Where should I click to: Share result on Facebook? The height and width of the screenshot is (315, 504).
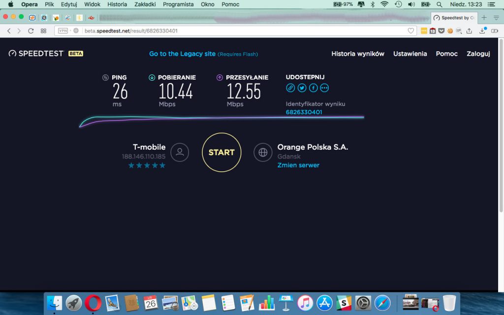pyautogui.click(x=314, y=88)
